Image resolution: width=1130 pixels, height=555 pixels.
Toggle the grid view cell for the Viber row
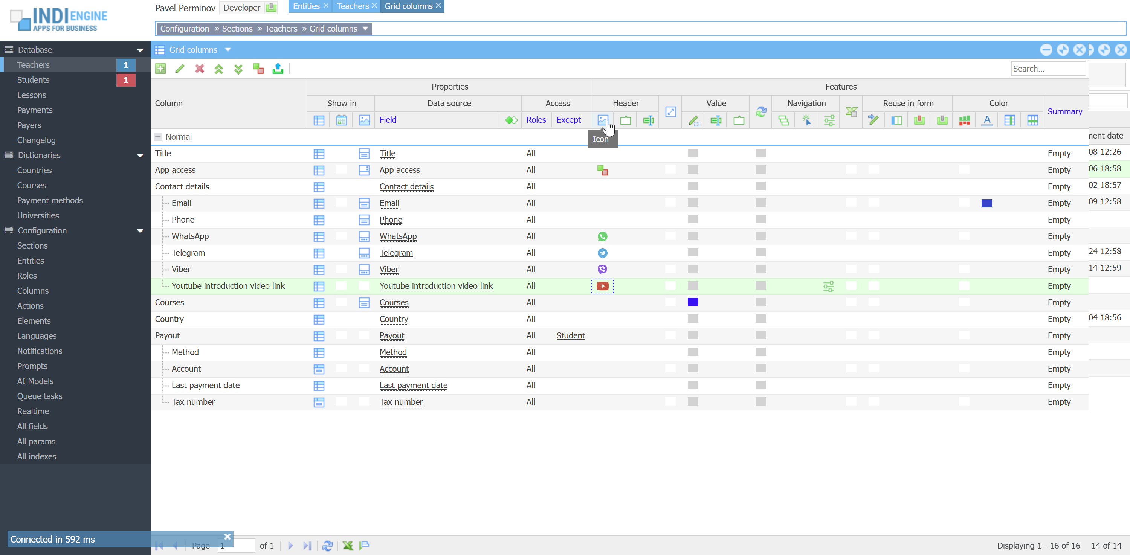(319, 269)
